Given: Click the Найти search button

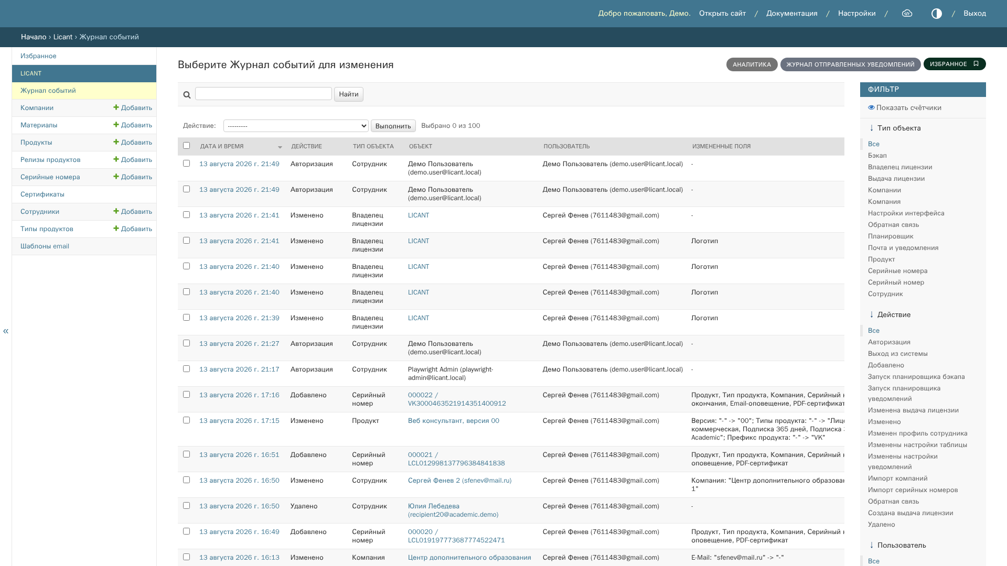Looking at the screenshot, I should (349, 94).
